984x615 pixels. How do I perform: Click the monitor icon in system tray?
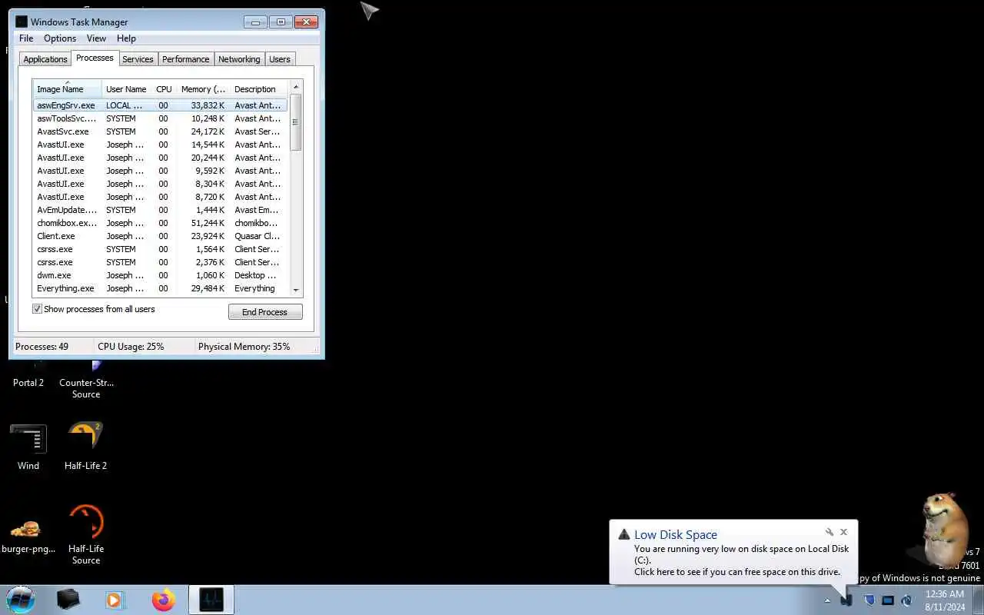point(887,600)
